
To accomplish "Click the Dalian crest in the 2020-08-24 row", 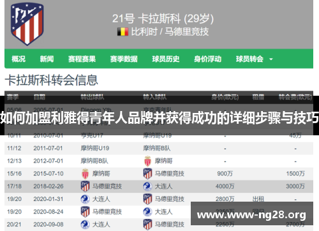I will (147, 212).
